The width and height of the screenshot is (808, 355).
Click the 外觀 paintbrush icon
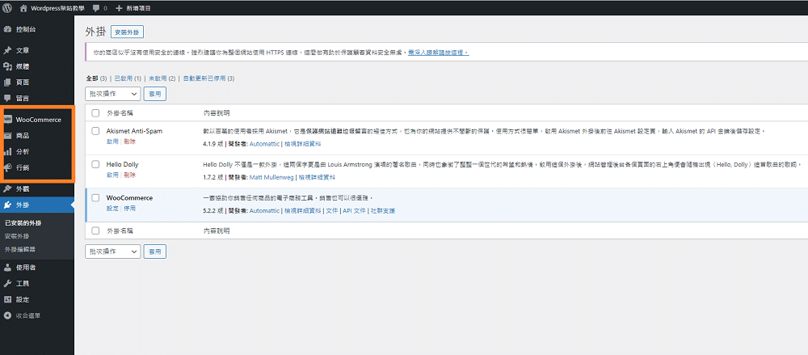point(8,189)
